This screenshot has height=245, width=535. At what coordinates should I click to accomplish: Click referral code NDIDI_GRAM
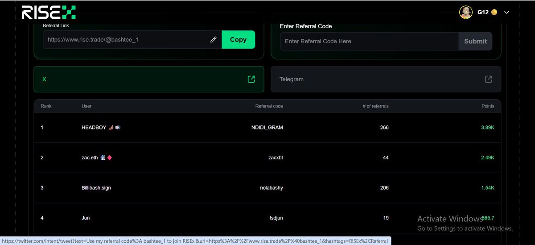(x=267, y=127)
